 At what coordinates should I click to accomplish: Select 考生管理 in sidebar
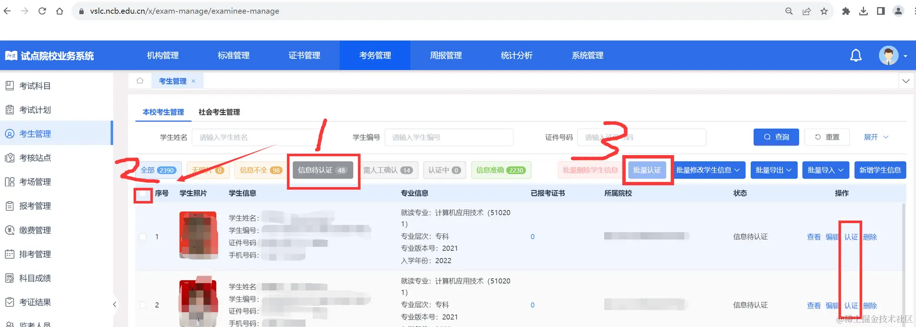click(57, 134)
